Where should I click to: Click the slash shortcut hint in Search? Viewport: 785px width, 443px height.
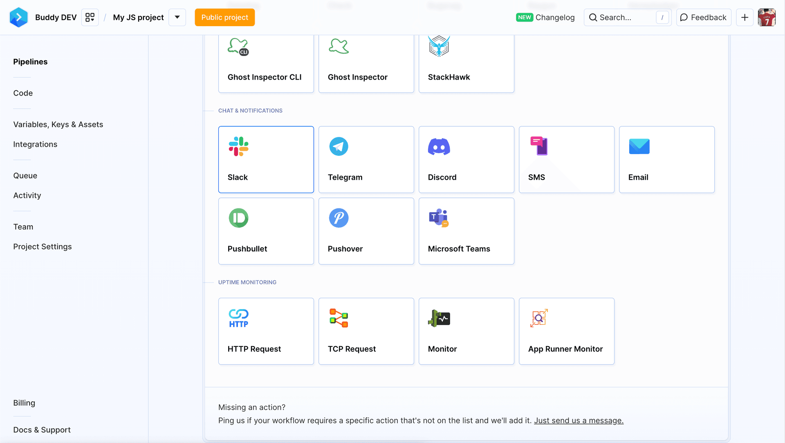(662, 17)
